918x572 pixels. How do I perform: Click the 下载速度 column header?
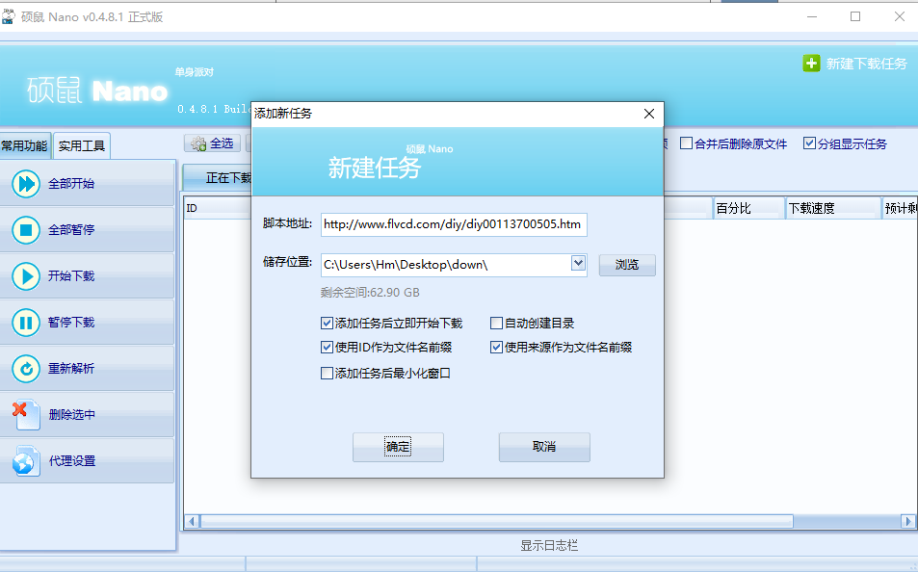(x=833, y=208)
